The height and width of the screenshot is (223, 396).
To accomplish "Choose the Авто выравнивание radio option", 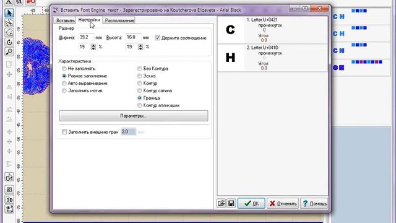I will 64,83.
